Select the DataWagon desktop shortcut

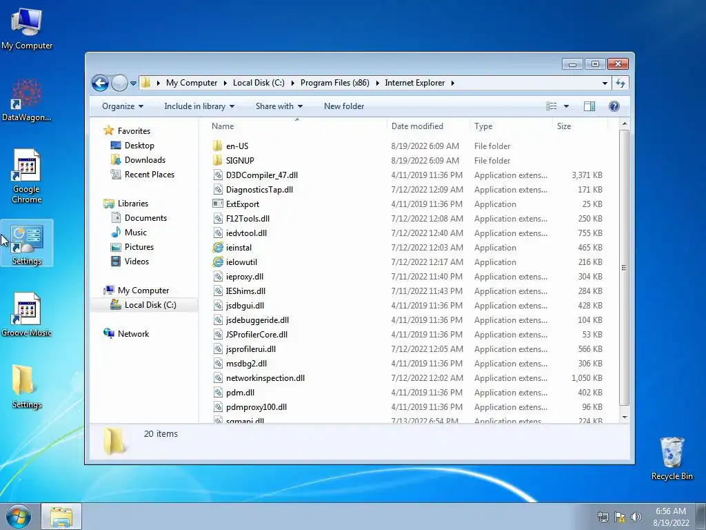[x=27, y=100]
